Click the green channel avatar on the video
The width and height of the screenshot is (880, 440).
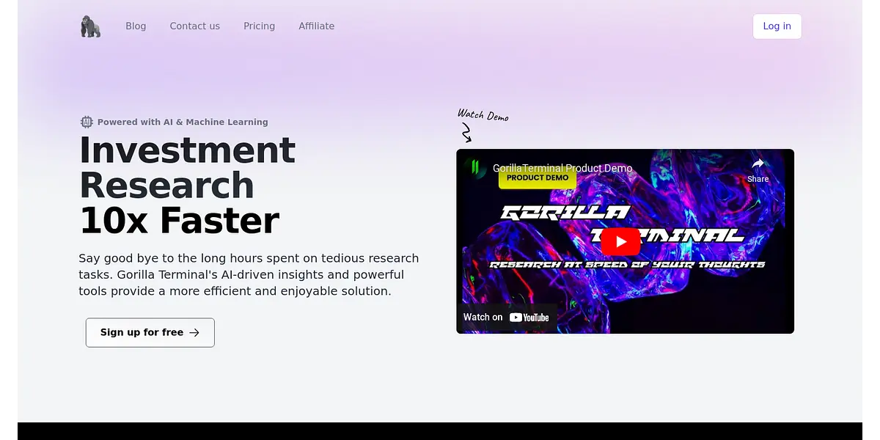(x=475, y=167)
